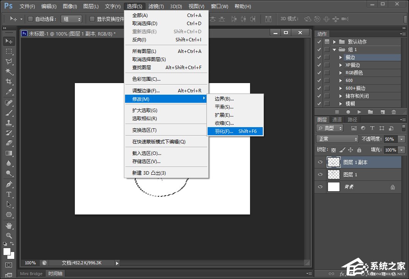Toggle visibility of 背景 layer
The height and width of the screenshot is (279, 409).
pos(320,187)
